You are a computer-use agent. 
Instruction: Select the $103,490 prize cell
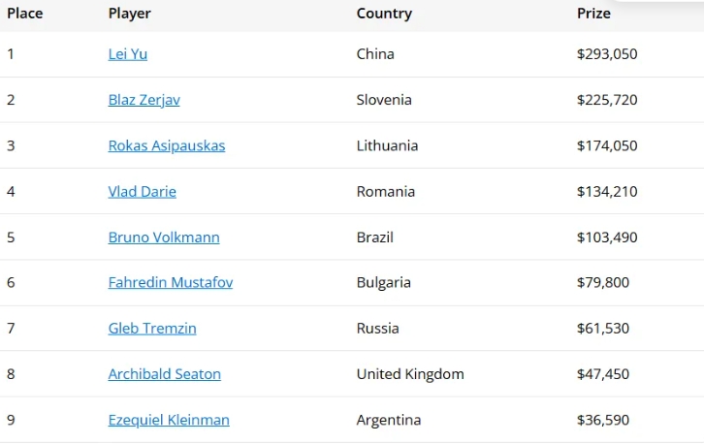[x=607, y=237]
